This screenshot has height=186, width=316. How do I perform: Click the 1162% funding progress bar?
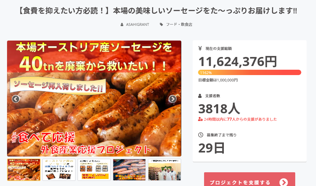tap(250, 72)
